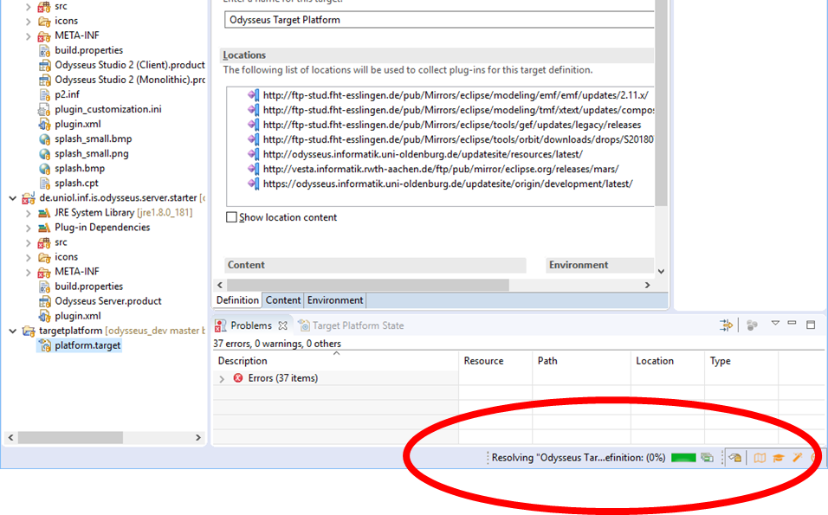Switch to the Environment tab
This screenshot has width=828, height=515.
pyautogui.click(x=335, y=300)
